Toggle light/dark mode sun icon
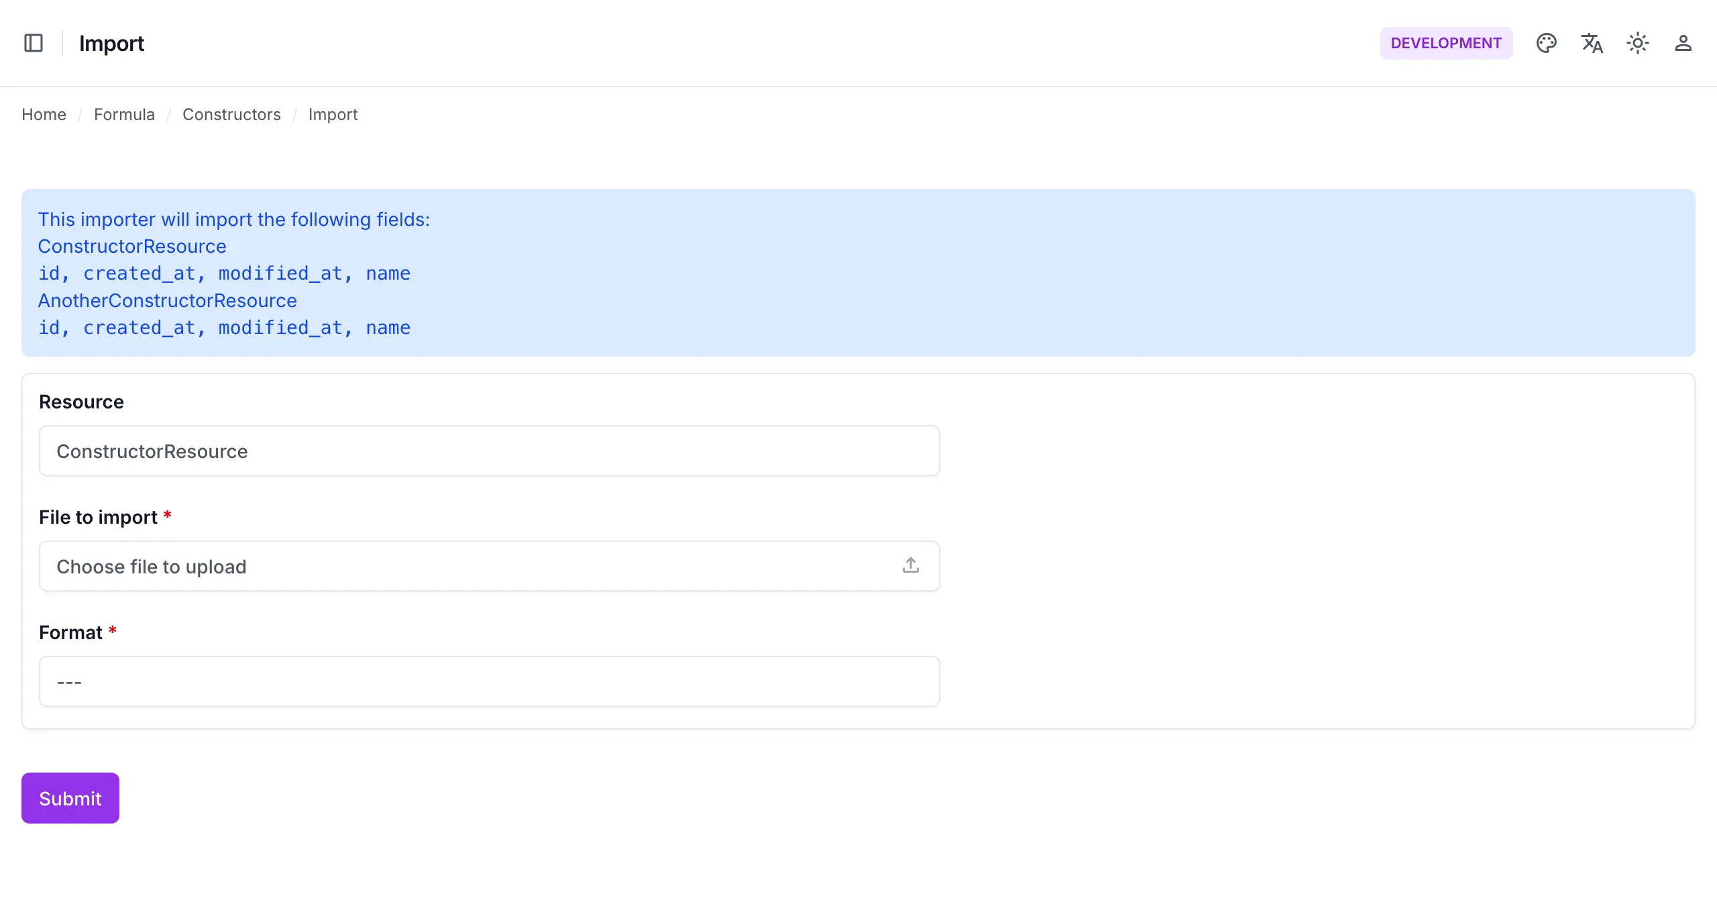The width and height of the screenshot is (1717, 900). (1637, 43)
